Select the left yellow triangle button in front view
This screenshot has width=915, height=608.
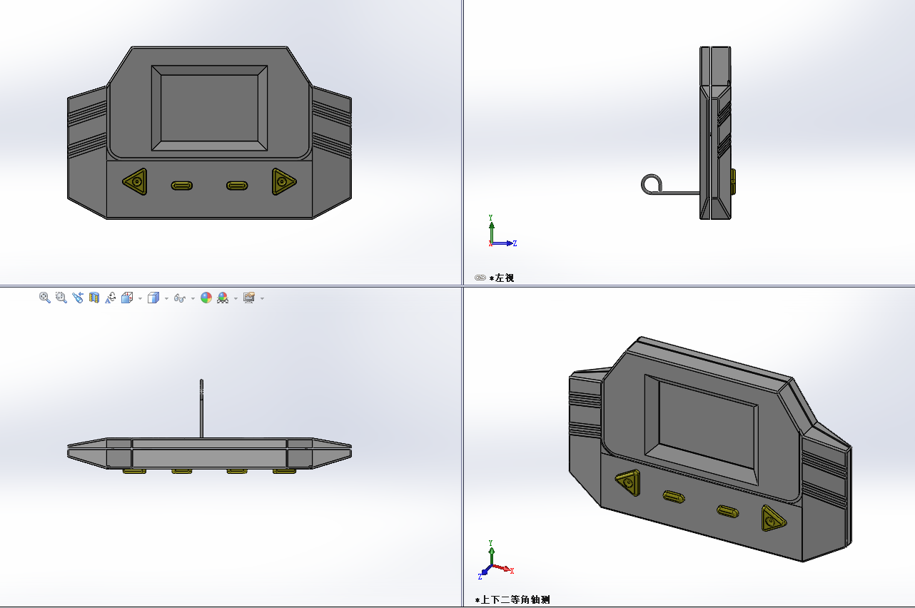coord(134,183)
